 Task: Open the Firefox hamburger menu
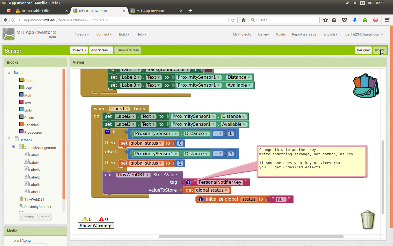coord(387,20)
